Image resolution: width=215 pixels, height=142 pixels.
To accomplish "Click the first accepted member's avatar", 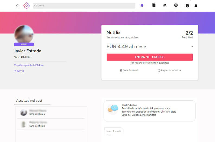I will pyautogui.click(x=24, y=113).
